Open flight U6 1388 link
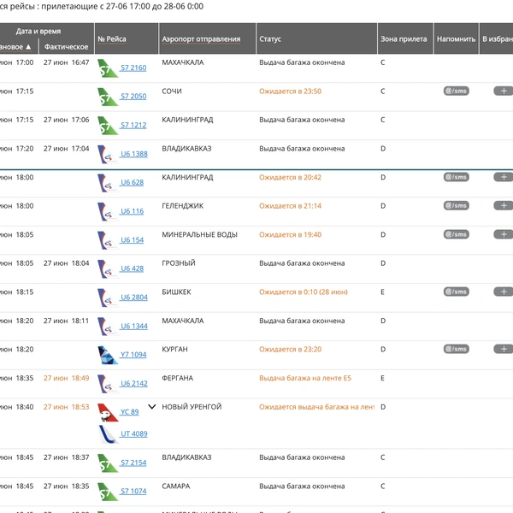 pos(134,154)
